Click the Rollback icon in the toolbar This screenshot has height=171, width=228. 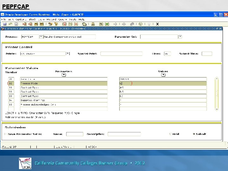click(x=10, y=24)
